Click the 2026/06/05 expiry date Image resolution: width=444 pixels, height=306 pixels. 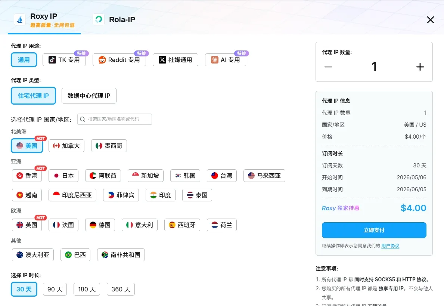(x=412, y=189)
